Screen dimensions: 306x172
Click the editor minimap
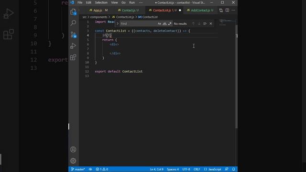tap(226, 22)
